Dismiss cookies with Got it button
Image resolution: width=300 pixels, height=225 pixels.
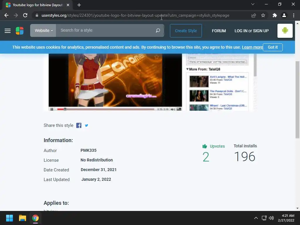point(273,47)
